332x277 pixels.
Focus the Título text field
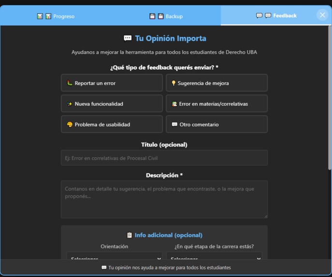pyautogui.click(x=164, y=158)
